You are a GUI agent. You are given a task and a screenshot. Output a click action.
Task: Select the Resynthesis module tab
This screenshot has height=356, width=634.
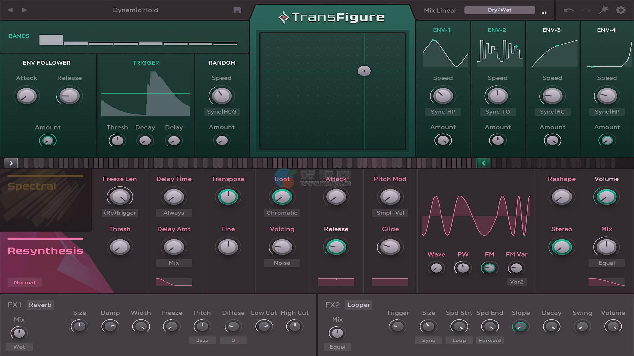pos(45,251)
